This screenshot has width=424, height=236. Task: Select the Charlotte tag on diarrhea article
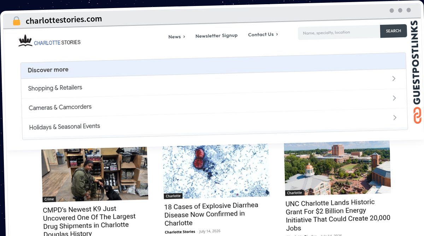click(x=173, y=196)
